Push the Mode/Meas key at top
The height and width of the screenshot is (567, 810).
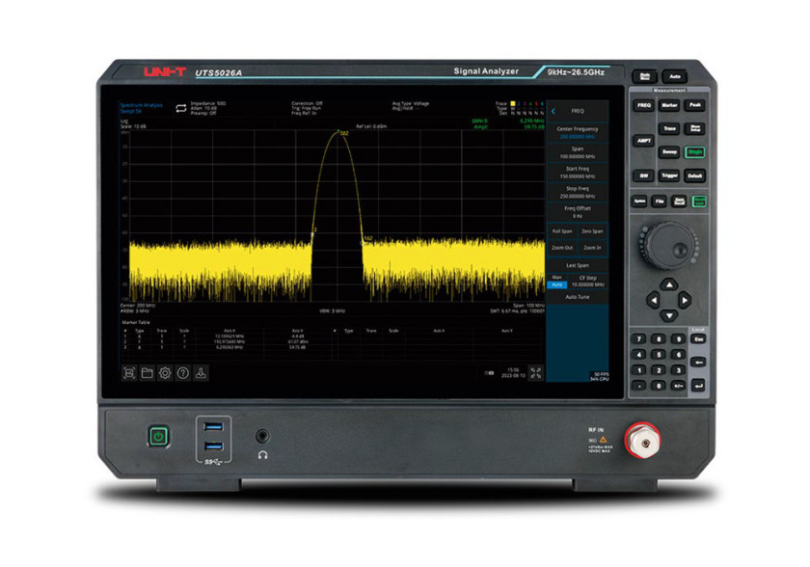tap(645, 76)
